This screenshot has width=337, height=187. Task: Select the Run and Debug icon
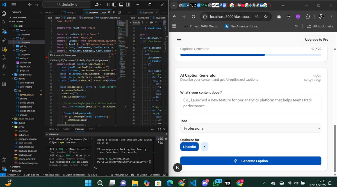click(4, 40)
